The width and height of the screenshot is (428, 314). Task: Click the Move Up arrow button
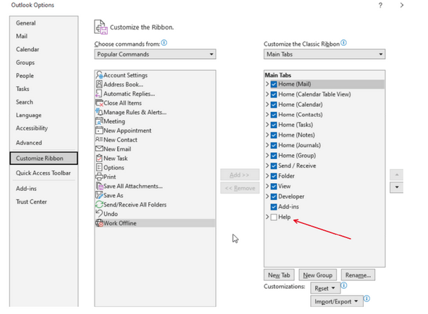coord(396,175)
